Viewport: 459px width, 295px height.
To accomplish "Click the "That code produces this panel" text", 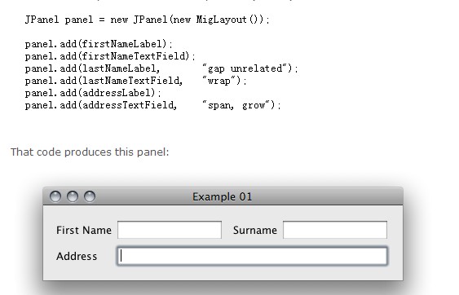I will [x=90, y=152].
